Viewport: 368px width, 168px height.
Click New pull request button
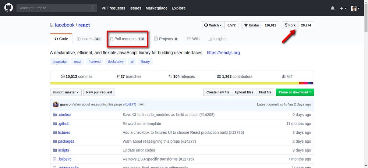point(99,92)
